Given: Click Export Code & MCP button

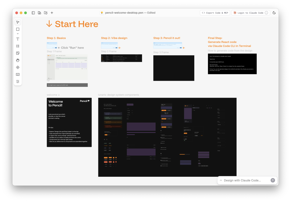Looking at the screenshot, I should pos(215,13).
